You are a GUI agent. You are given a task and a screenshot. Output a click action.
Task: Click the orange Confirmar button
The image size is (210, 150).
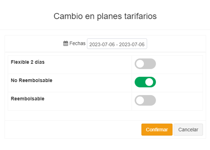click(x=157, y=130)
